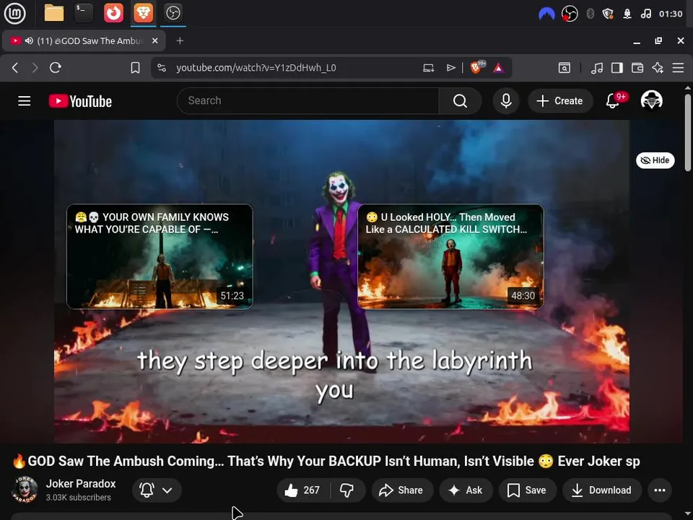
Task: Open Linux Mint start menu
Action: [x=14, y=13]
